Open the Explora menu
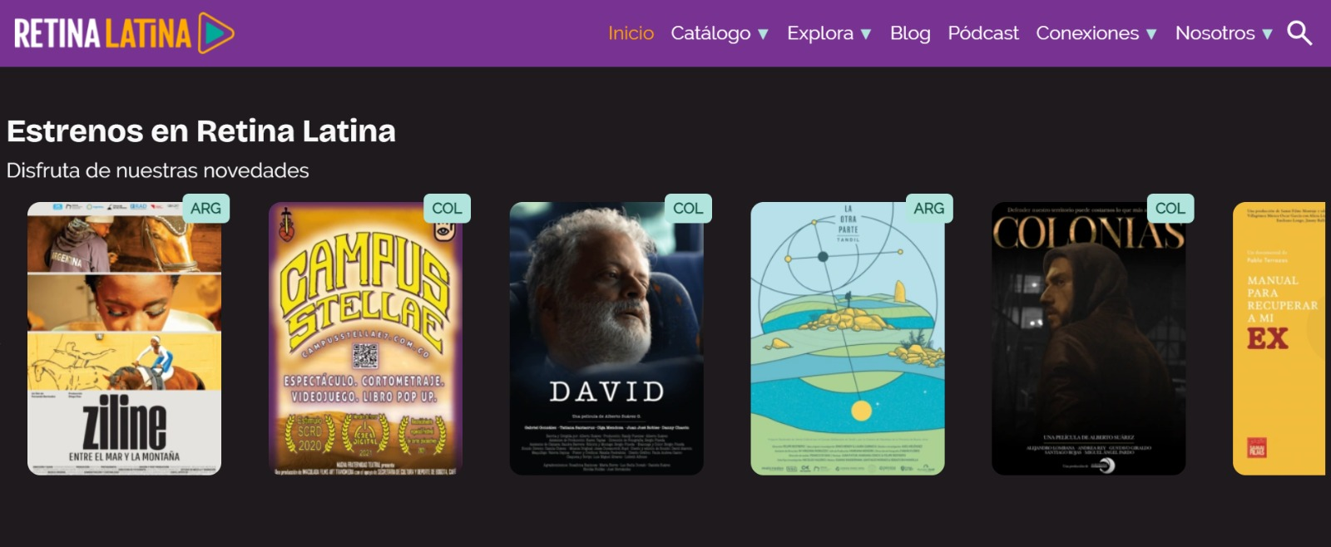Screen dimensions: 1331x547 click(829, 33)
